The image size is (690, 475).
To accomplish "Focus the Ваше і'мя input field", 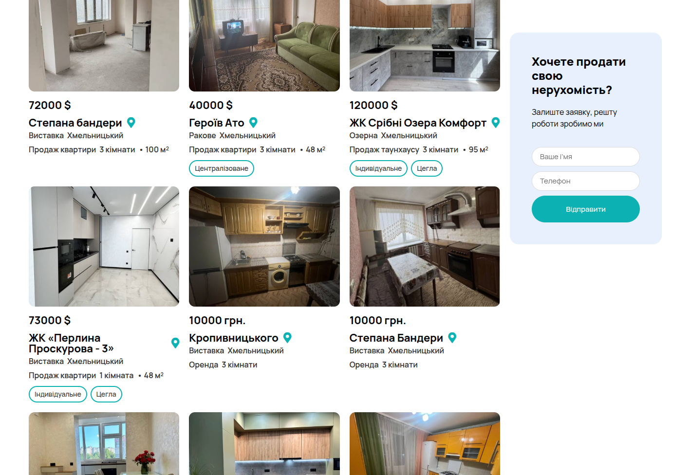I will tap(585, 157).
